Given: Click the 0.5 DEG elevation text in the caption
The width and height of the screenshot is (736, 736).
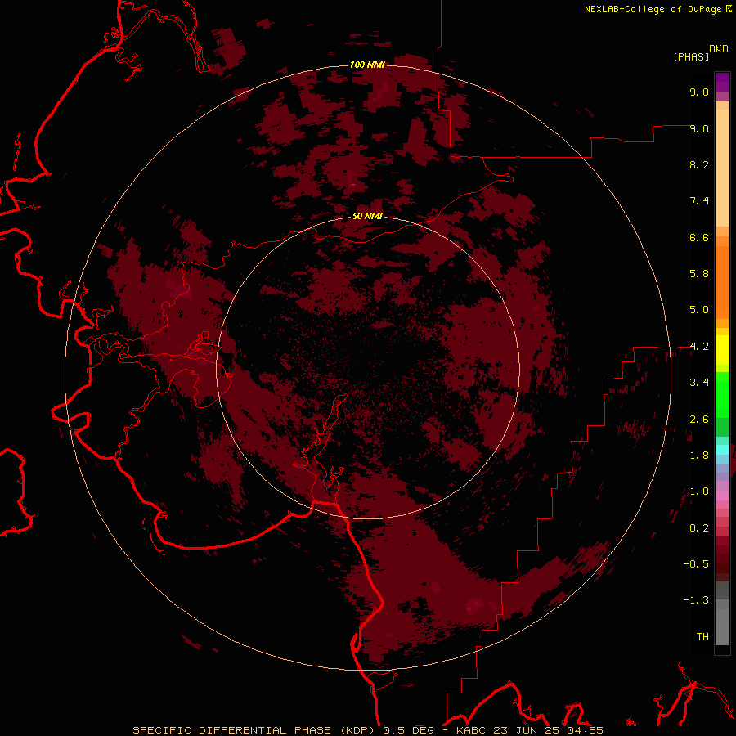Looking at the screenshot, I should click(408, 730).
